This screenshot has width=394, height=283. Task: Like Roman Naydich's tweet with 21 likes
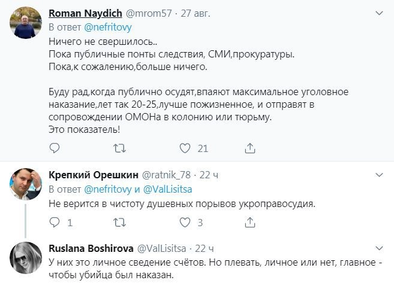185,147
